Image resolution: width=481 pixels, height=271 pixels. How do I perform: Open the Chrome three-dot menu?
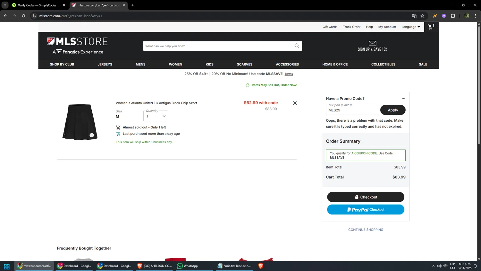(476, 16)
